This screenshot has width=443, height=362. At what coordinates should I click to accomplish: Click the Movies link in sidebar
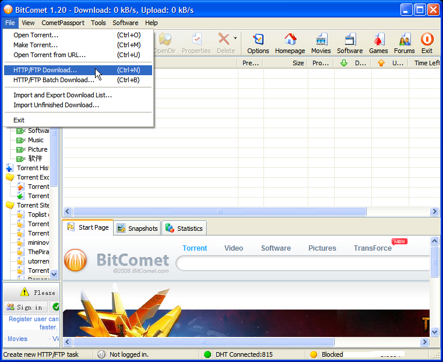(17, 339)
